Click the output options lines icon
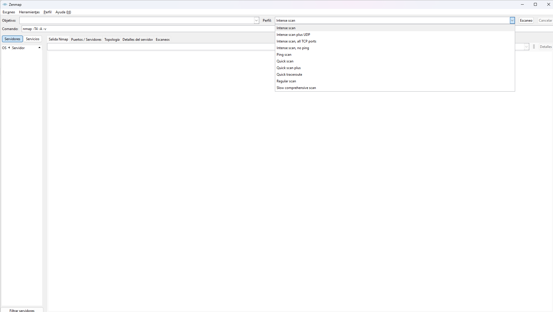The image size is (553, 312). 534,47
